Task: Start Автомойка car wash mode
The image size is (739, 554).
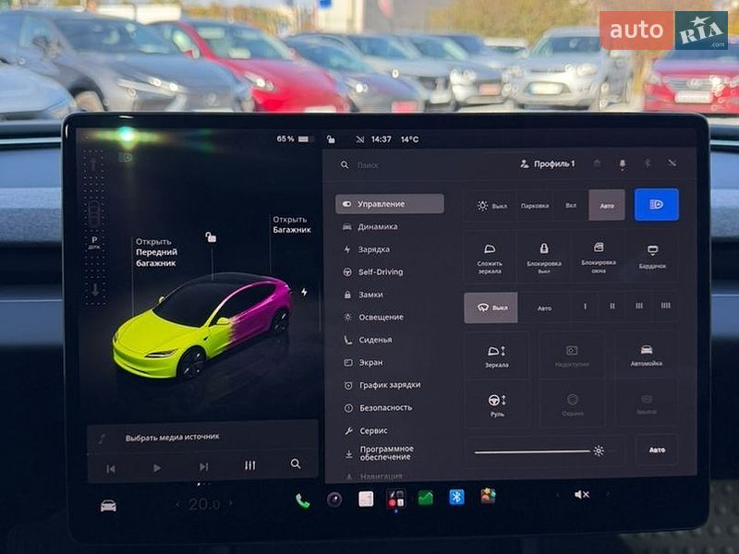Action: pyautogui.click(x=646, y=355)
